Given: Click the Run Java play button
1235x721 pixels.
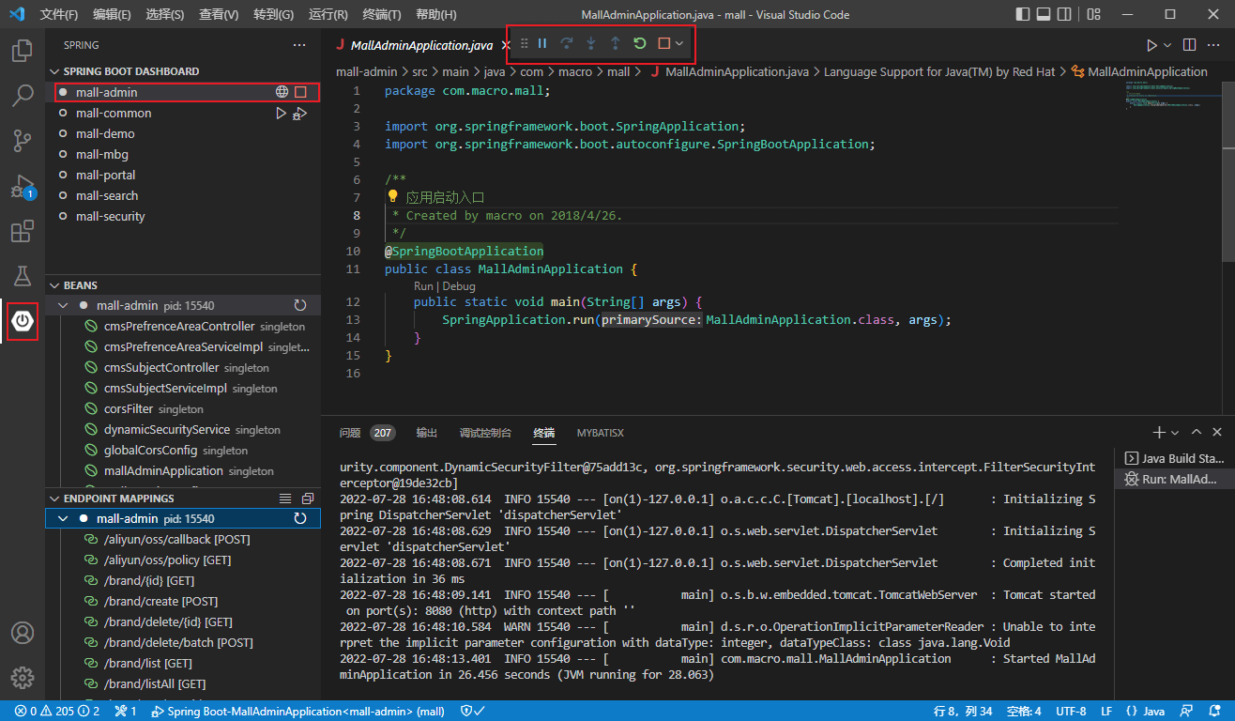Looking at the screenshot, I should click(x=1151, y=45).
